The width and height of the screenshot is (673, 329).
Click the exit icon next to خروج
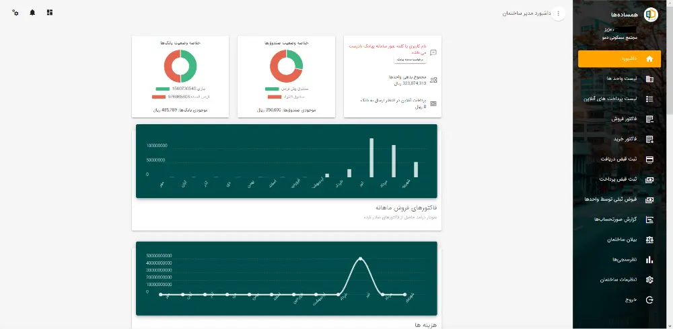(649, 300)
